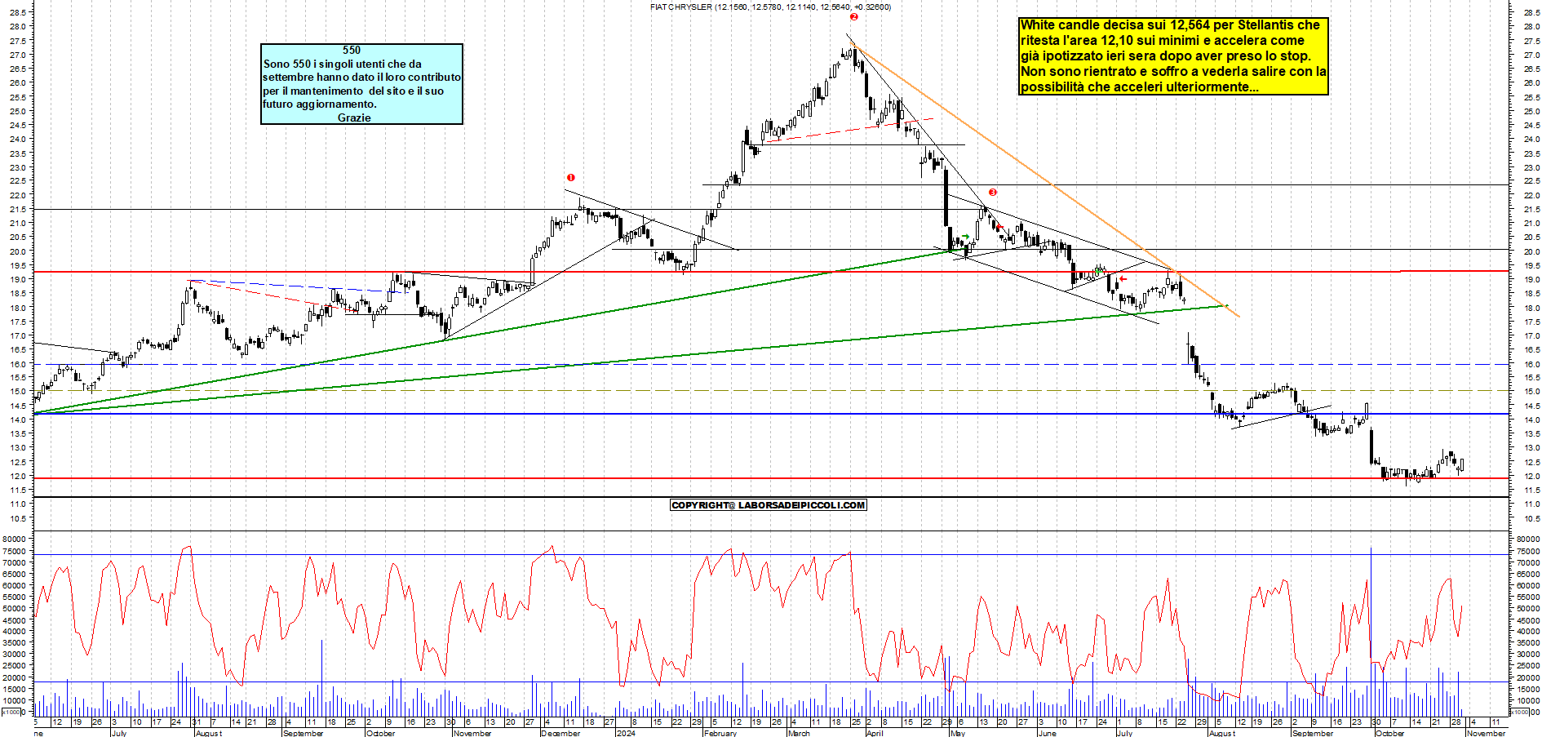The height and width of the screenshot is (737, 1542).
Task: Click the FIAT CHRYSLER chart title
Action: click(x=770, y=7)
